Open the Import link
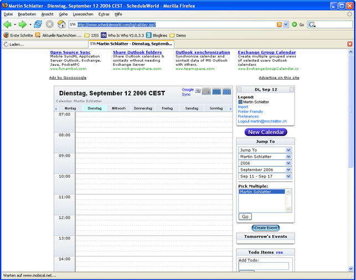356x280 pixels. (x=243, y=107)
